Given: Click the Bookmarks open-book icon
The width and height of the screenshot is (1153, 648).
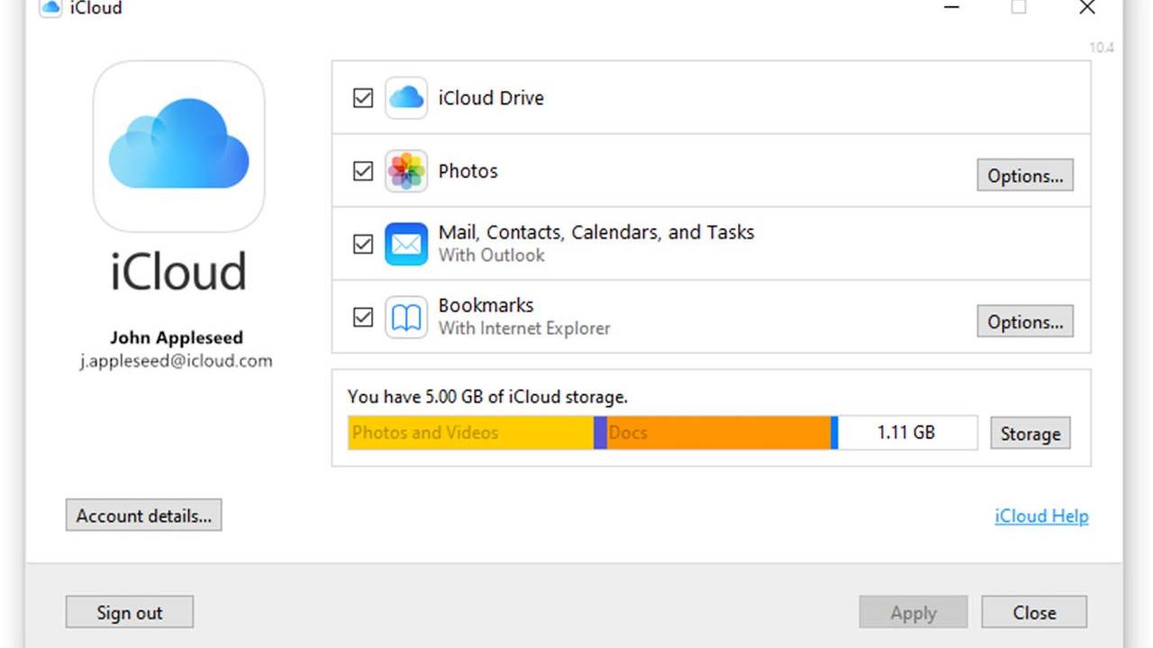Looking at the screenshot, I should tap(406, 317).
